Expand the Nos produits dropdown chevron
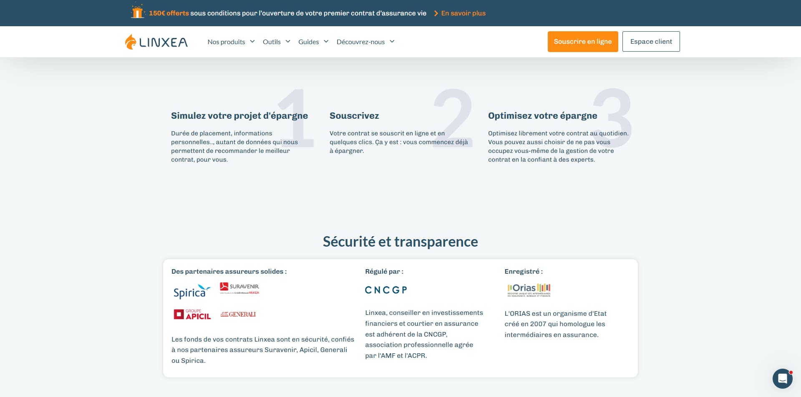 [252, 41]
